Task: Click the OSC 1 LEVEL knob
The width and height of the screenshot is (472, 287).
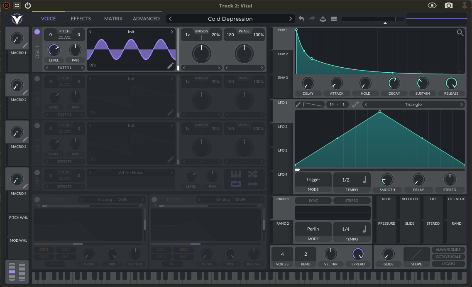Action: (x=54, y=50)
